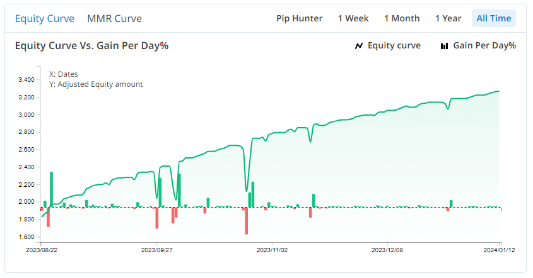Toggle the Gain Per Day% series label
The height and width of the screenshot is (278, 533).
pos(484,45)
